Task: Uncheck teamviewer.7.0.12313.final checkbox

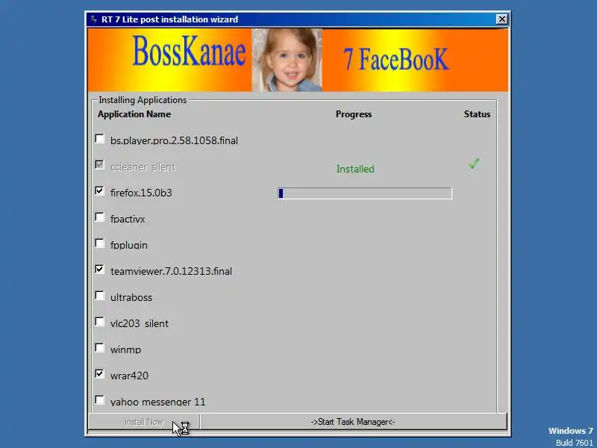Action: click(100, 270)
